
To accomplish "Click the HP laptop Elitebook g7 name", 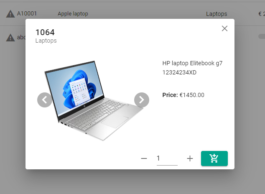I will click(x=192, y=63).
